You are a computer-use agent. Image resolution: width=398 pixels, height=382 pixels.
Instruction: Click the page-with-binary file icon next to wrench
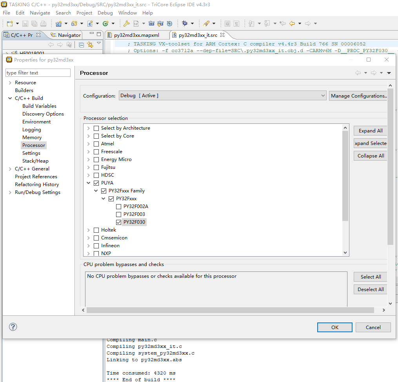click(x=136, y=24)
